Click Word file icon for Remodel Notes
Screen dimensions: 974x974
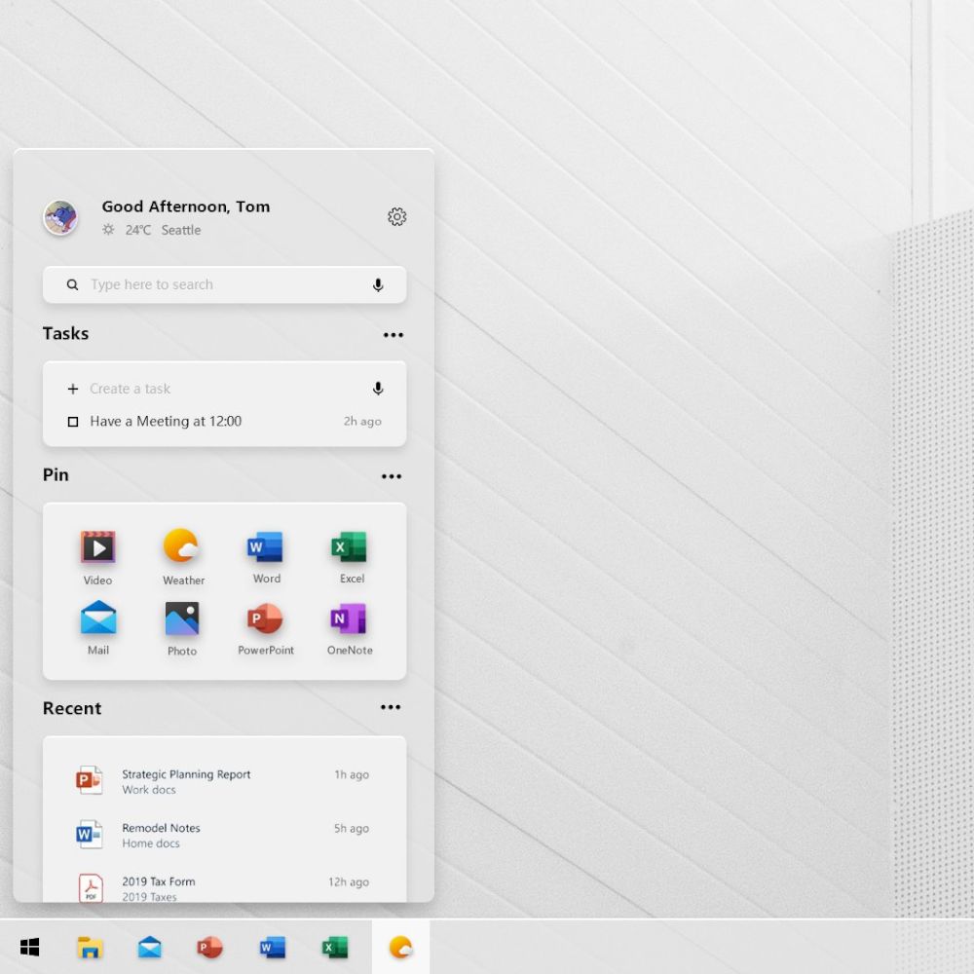point(89,835)
